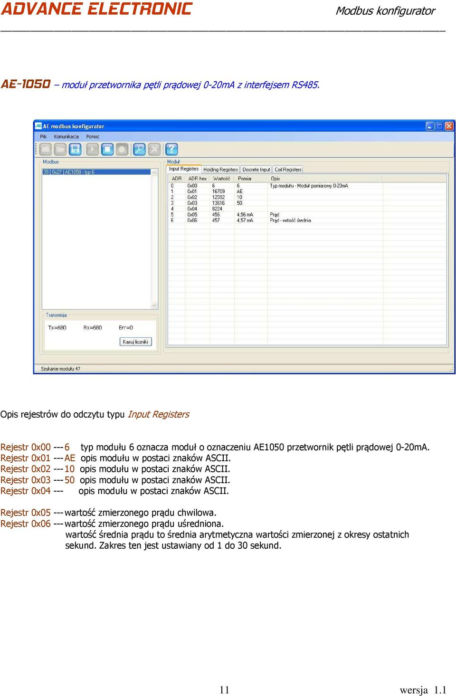Click the window resize grip in status bar
This screenshot has width=456, height=696.
click(x=451, y=370)
